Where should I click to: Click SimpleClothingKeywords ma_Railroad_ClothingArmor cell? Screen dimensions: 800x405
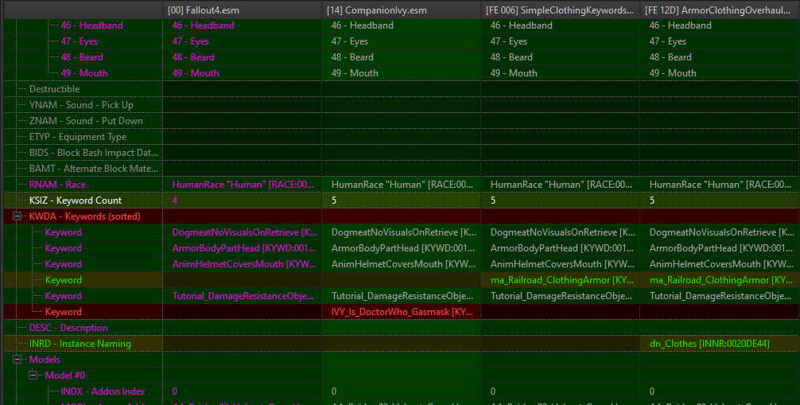(561, 280)
